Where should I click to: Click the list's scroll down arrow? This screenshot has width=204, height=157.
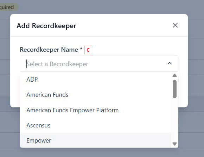[174, 144]
